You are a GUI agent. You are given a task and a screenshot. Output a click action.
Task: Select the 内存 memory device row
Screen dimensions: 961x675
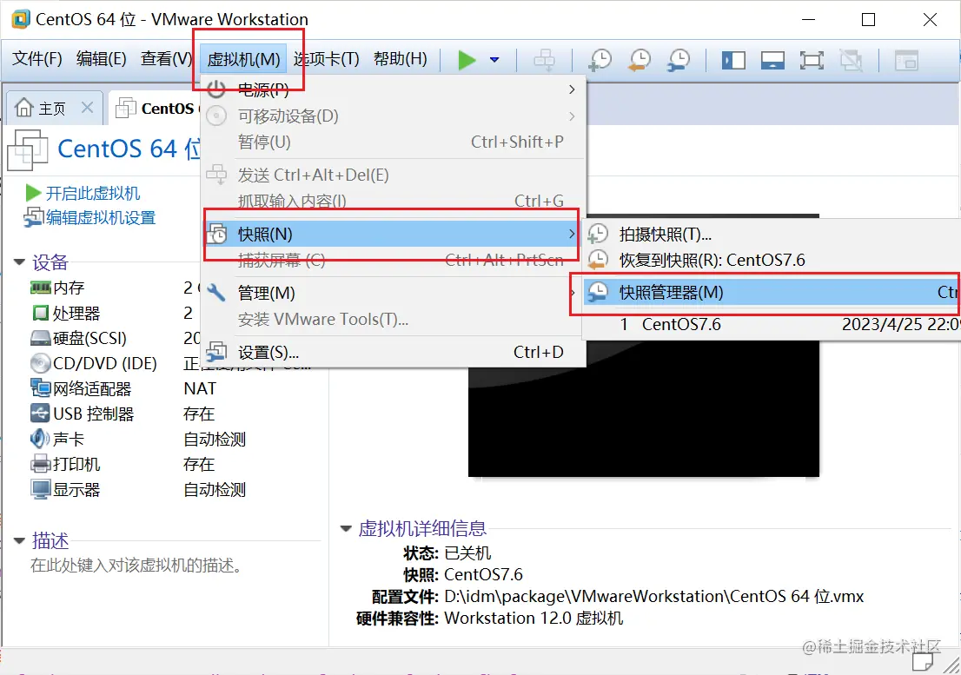click(x=116, y=288)
